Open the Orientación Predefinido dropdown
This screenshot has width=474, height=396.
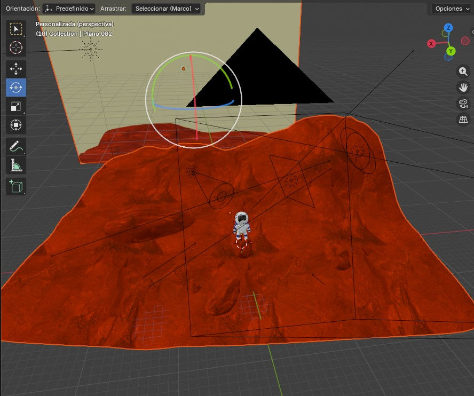click(x=69, y=9)
